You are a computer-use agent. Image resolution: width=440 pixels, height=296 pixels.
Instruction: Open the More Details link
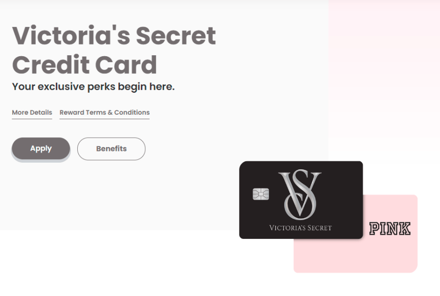32,113
